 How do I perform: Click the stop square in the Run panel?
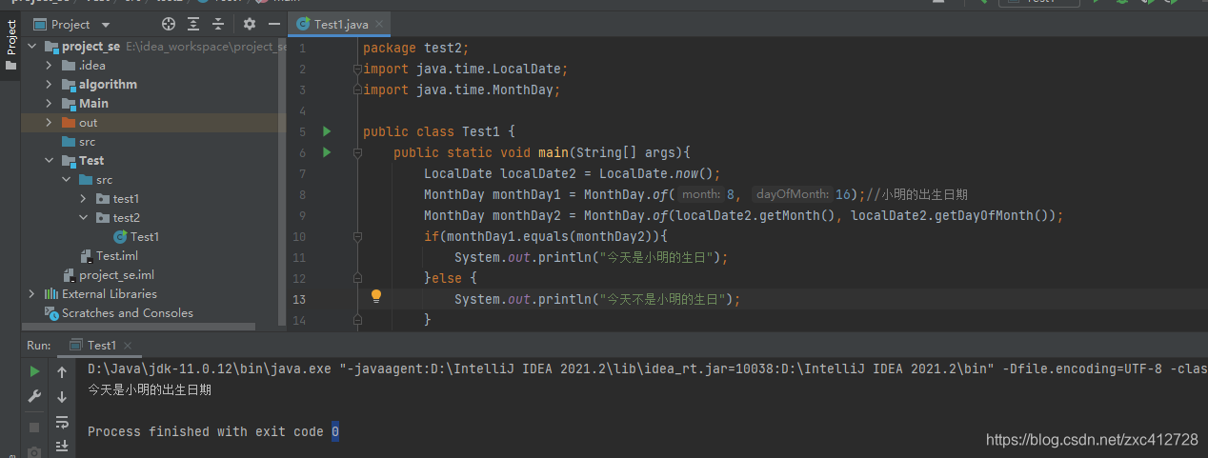(34, 428)
